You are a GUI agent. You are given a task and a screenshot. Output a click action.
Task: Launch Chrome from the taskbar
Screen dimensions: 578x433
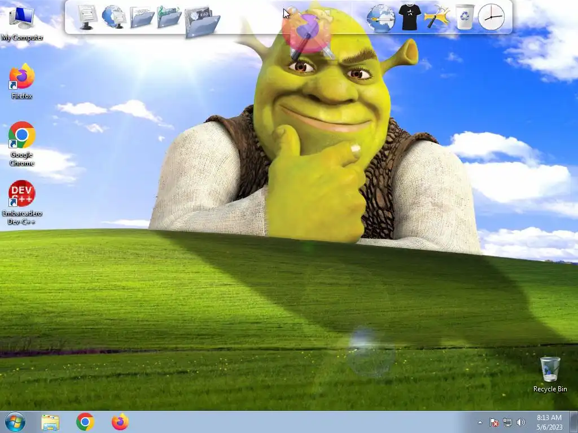85,422
